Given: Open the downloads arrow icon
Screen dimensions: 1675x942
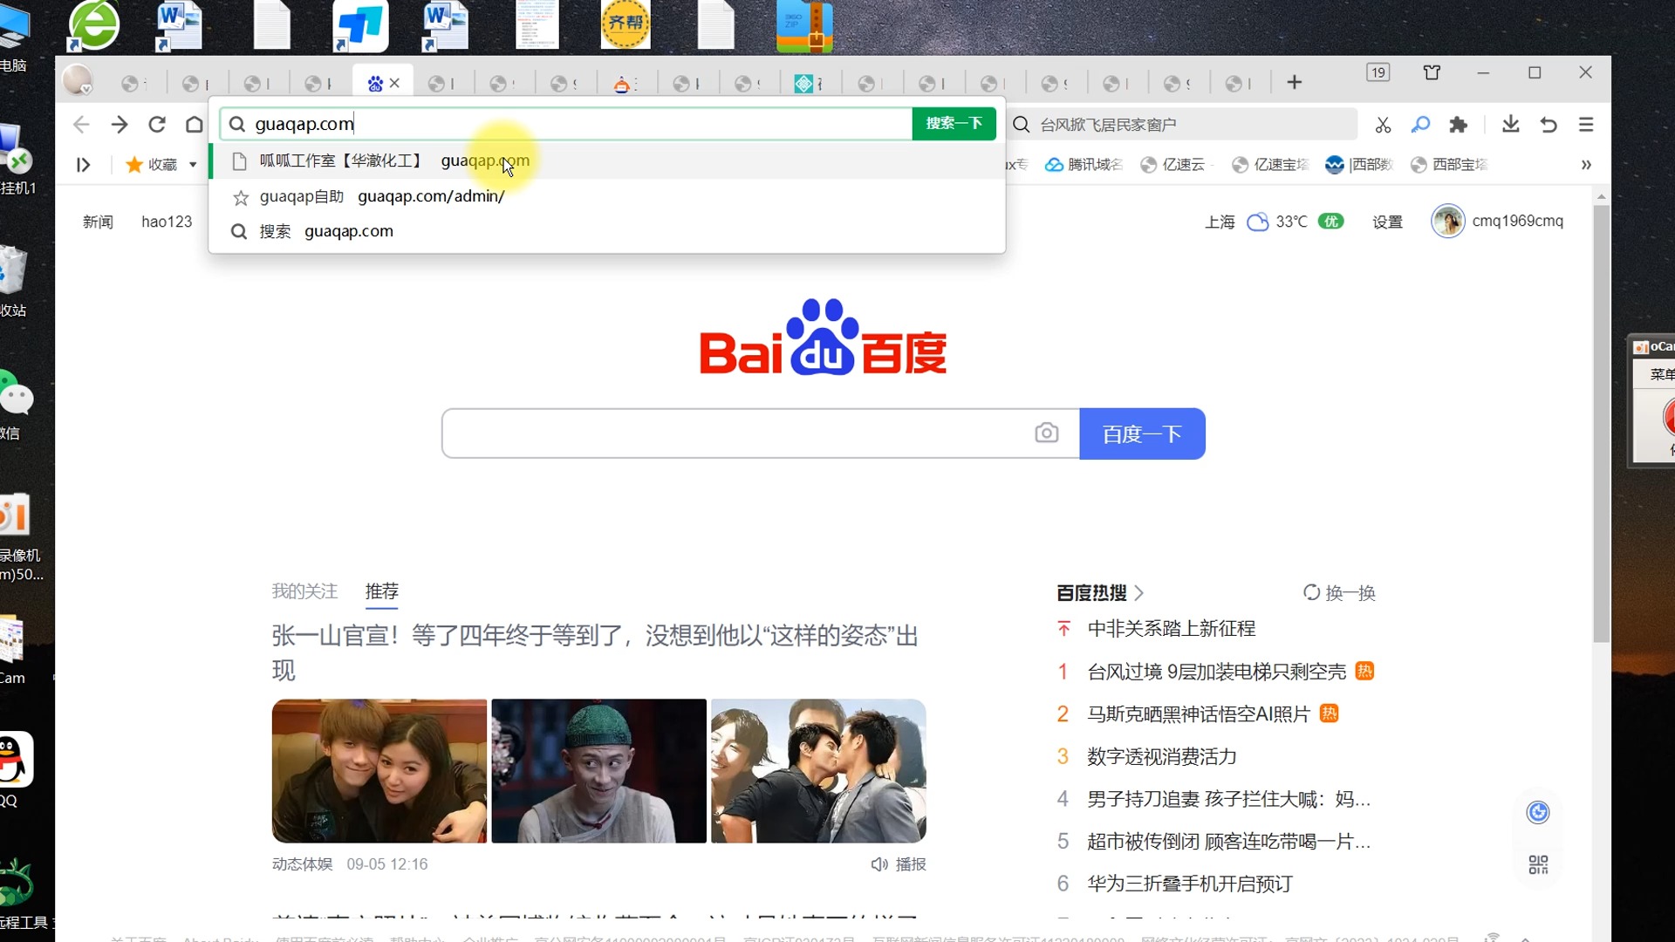Looking at the screenshot, I should click(x=1510, y=125).
